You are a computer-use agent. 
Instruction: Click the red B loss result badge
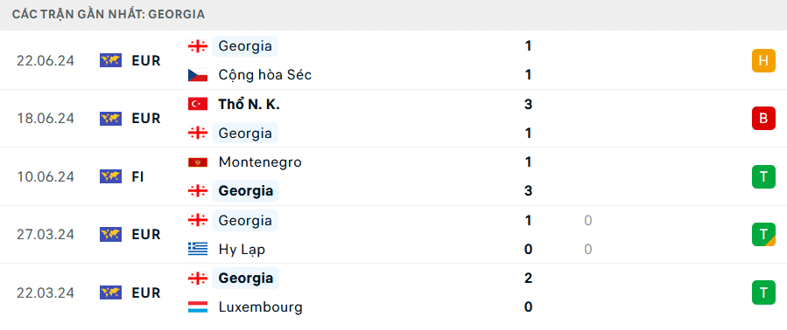click(763, 119)
